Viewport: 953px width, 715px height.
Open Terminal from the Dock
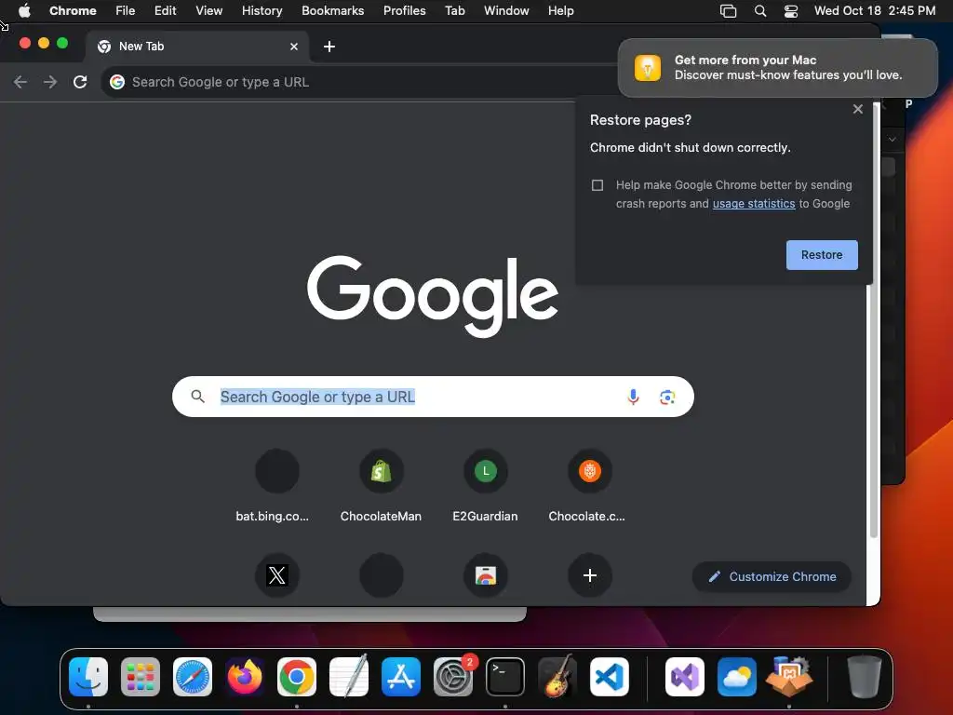click(x=505, y=677)
